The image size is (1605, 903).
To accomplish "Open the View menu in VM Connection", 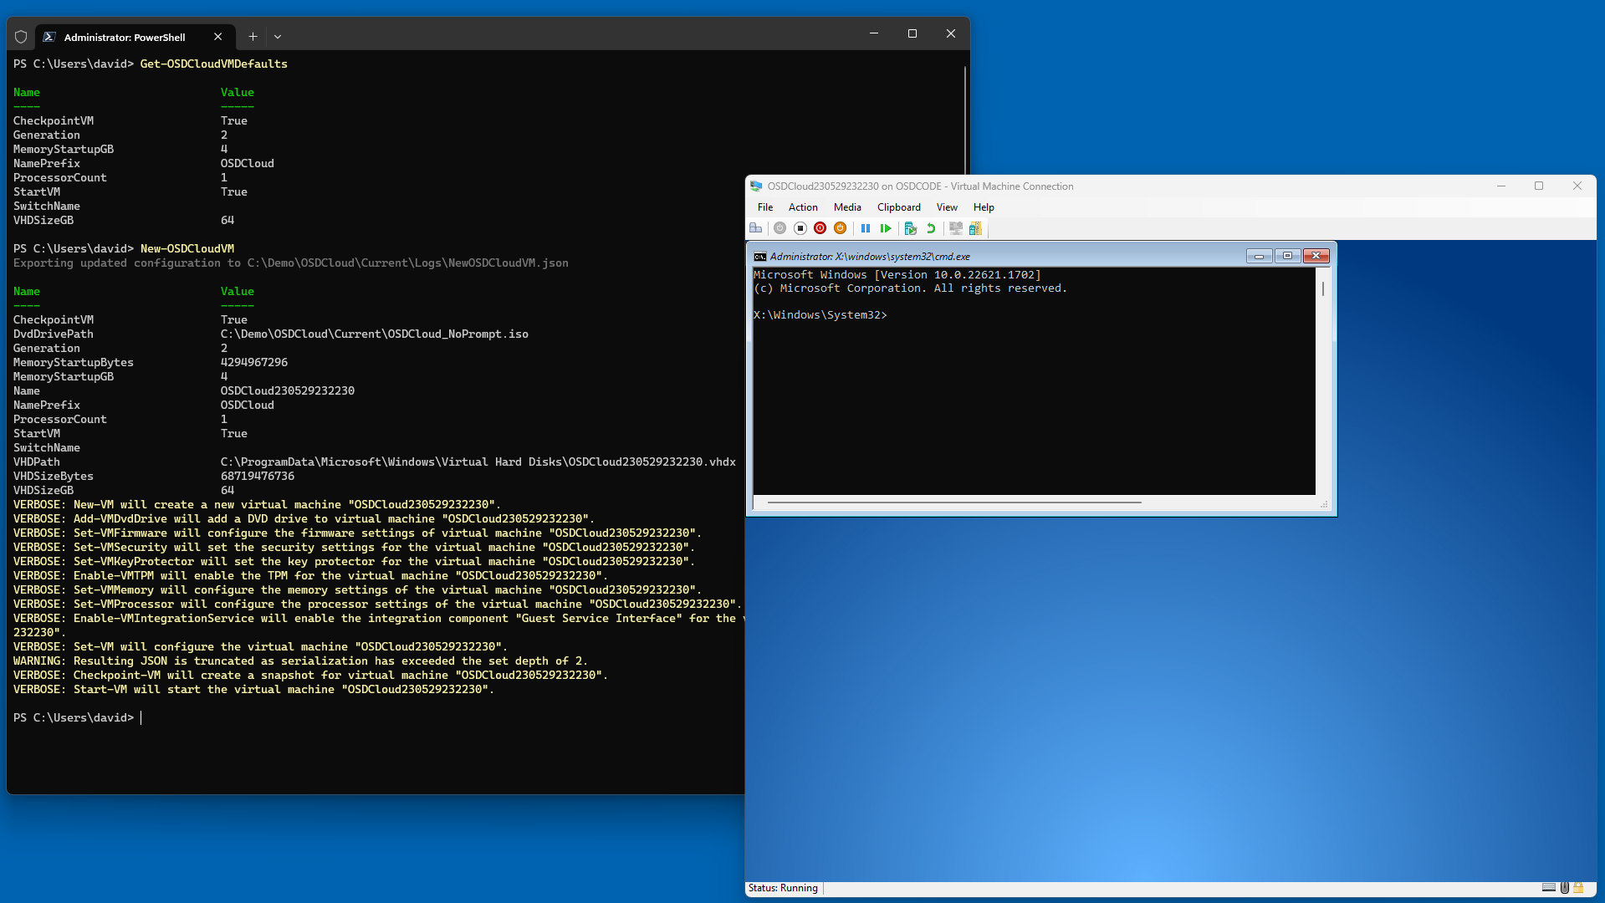I will (x=947, y=207).
